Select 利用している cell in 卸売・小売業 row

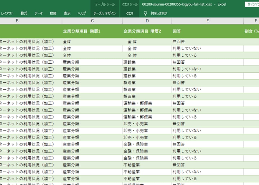pos(208,138)
